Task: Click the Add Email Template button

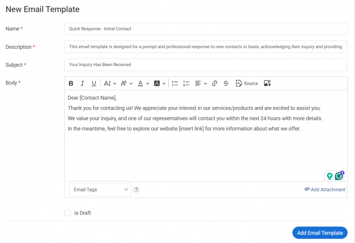Action: [320, 233]
